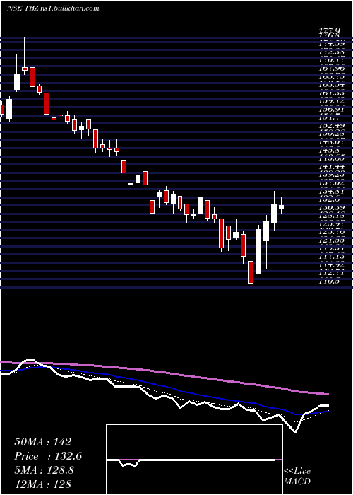Viewport: 353px width, 495px height.
Task: Select the Price : 132.6 readout
Action: click(48, 456)
